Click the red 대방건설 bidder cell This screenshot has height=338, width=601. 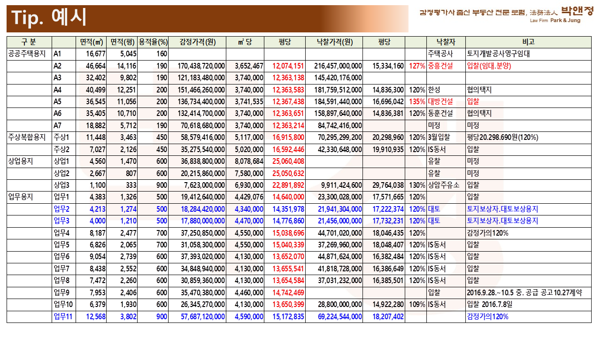(440, 101)
